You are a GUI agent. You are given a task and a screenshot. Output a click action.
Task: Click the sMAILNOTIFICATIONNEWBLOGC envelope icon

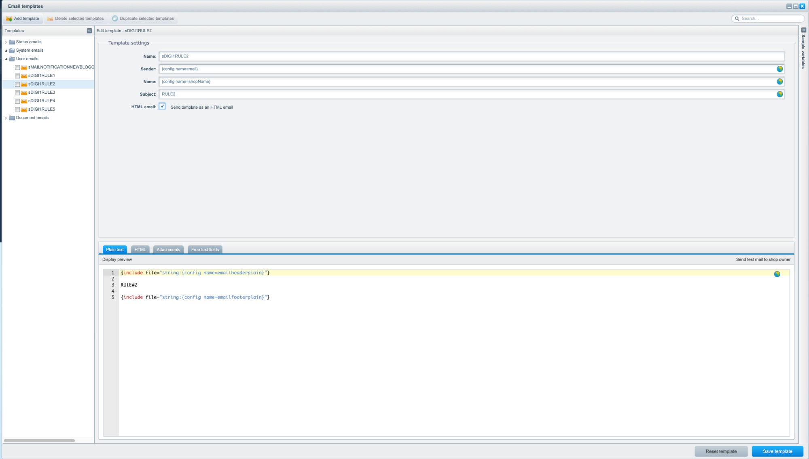[24, 67]
